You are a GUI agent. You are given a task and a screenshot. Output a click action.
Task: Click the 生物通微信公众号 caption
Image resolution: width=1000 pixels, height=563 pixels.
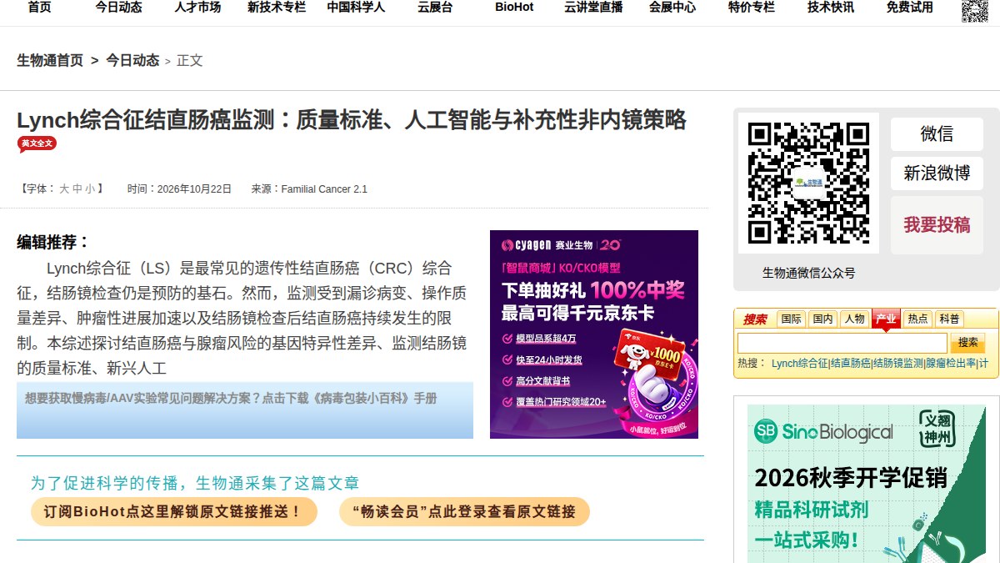(x=808, y=273)
